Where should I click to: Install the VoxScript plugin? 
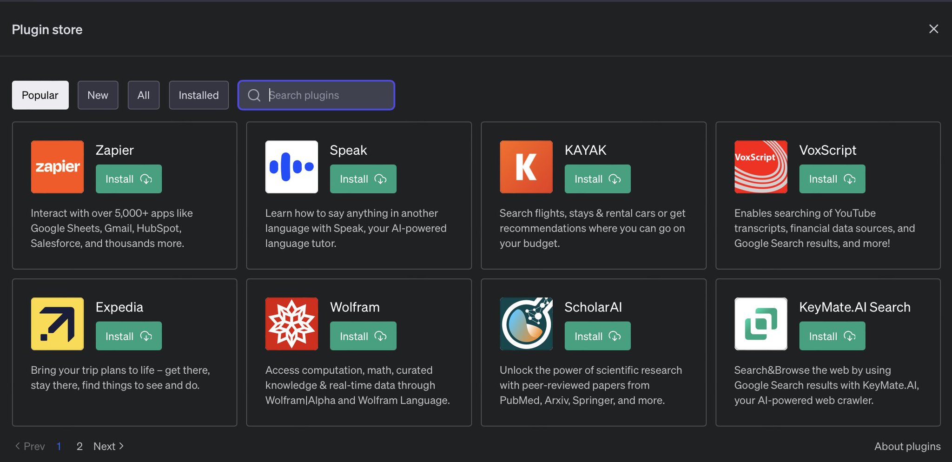point(832,179)
